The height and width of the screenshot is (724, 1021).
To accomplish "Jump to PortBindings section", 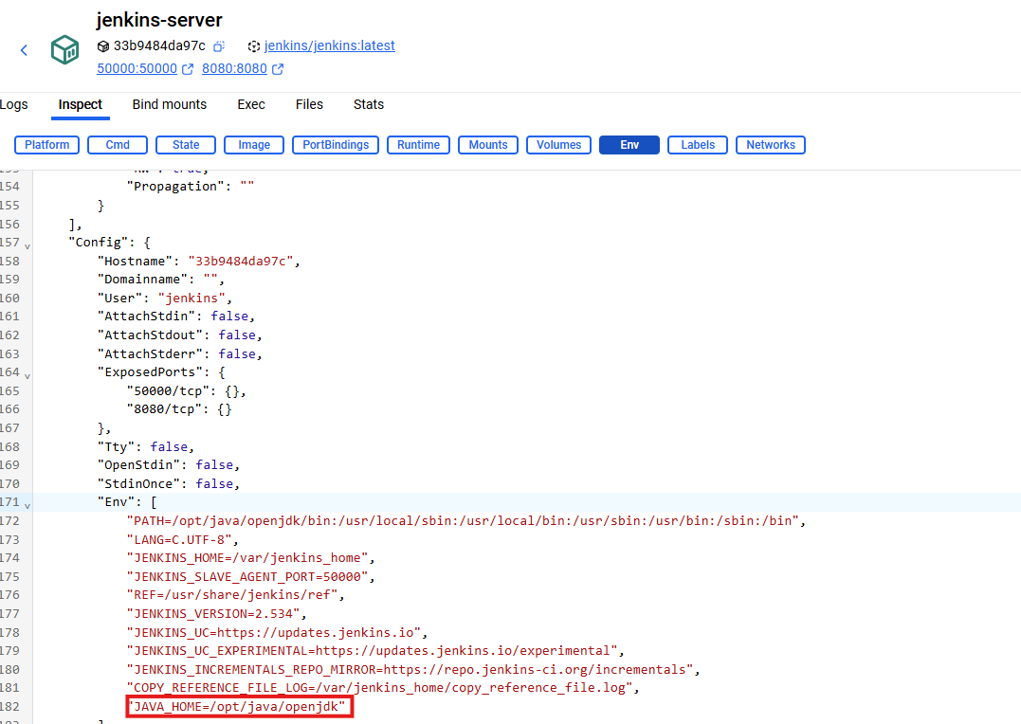I will click(336, 145).
